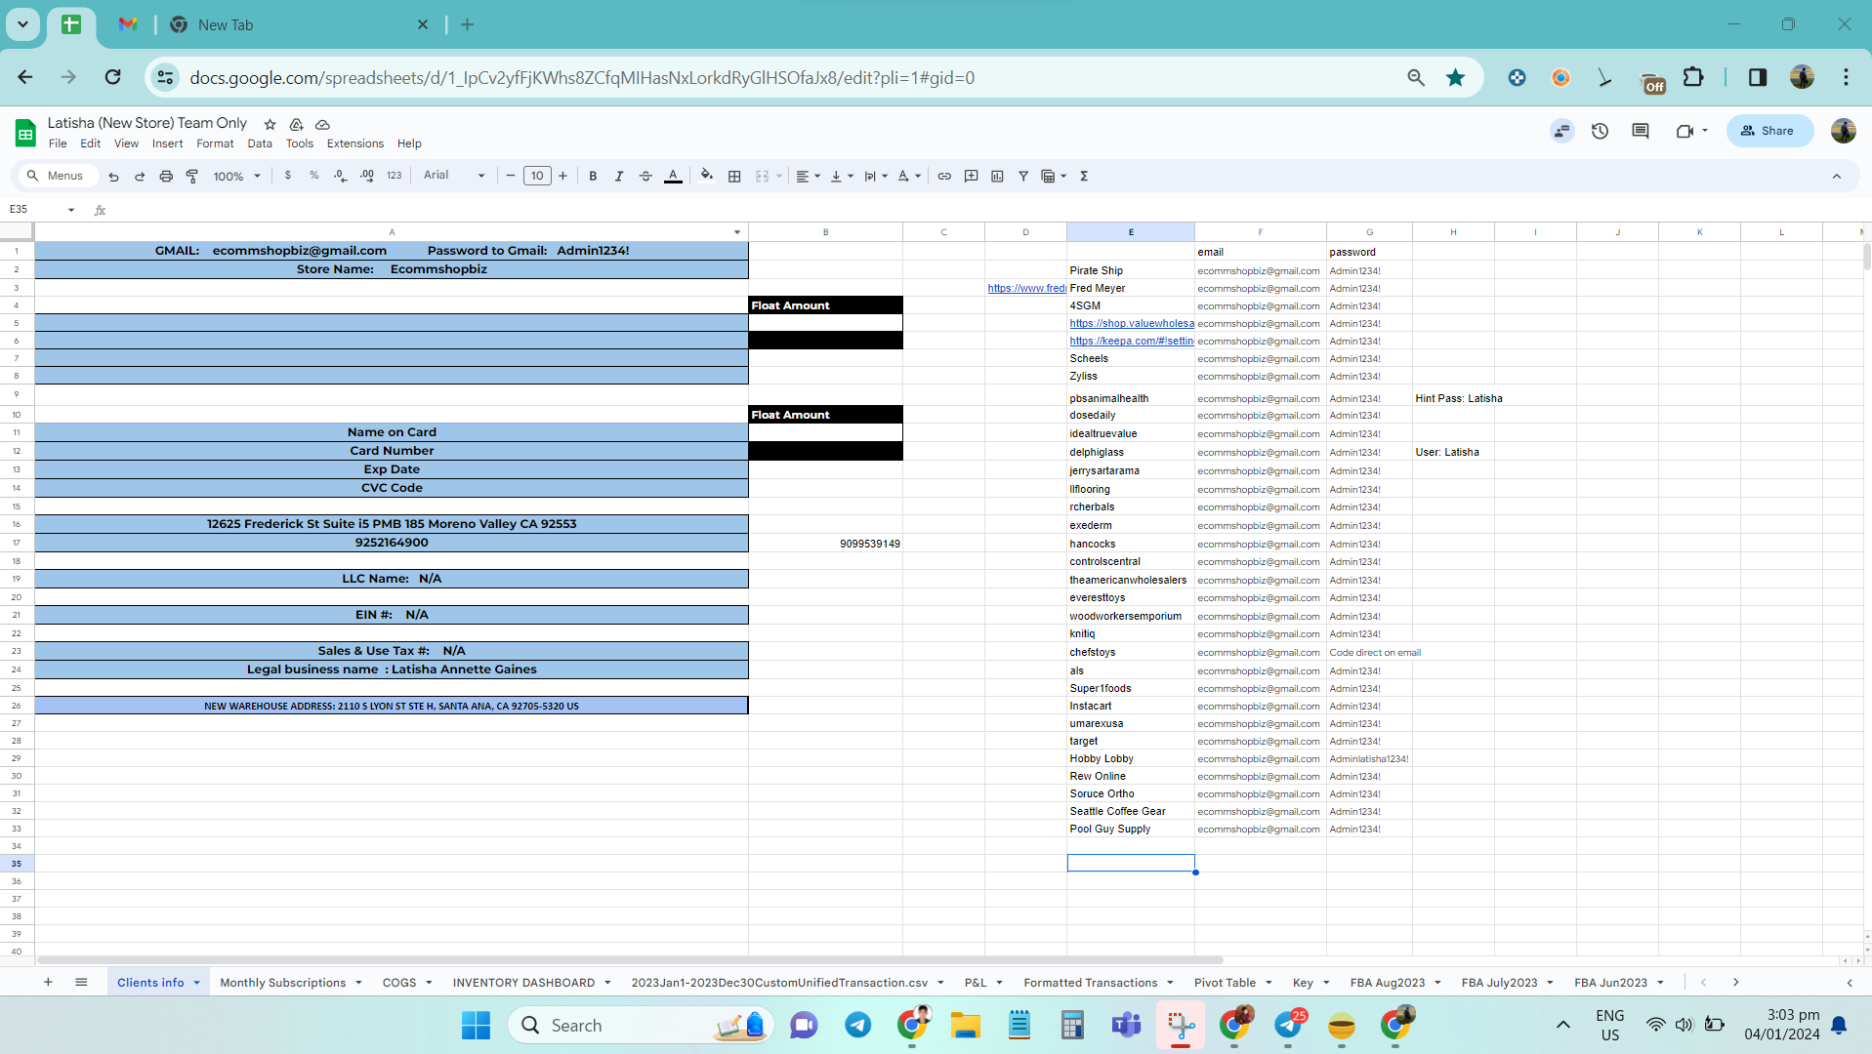Add a new sheet
Image resolution: width=1872 pixels, height=1054 pixels.
tap(48, 983)
